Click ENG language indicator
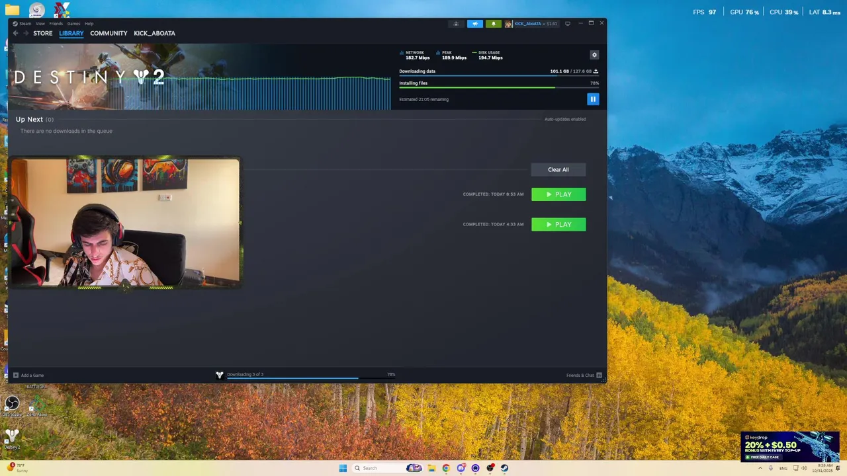 pos(783,468)
